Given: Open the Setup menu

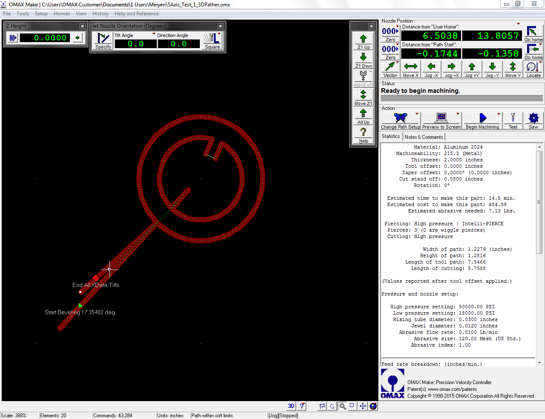Looking at the screenshot, I should coord(41,14).
